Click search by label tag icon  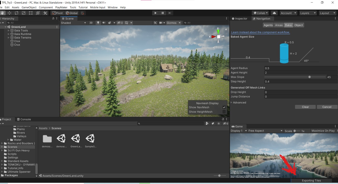tap(213, 124)
